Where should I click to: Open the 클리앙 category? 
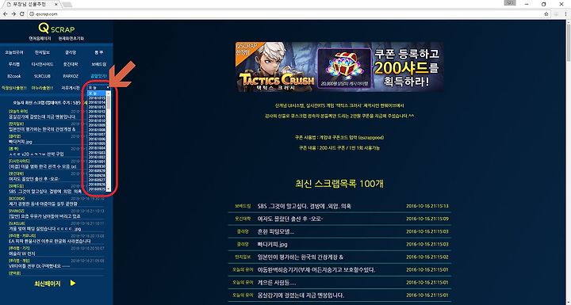pyautogui.click(x=71, y=52)
